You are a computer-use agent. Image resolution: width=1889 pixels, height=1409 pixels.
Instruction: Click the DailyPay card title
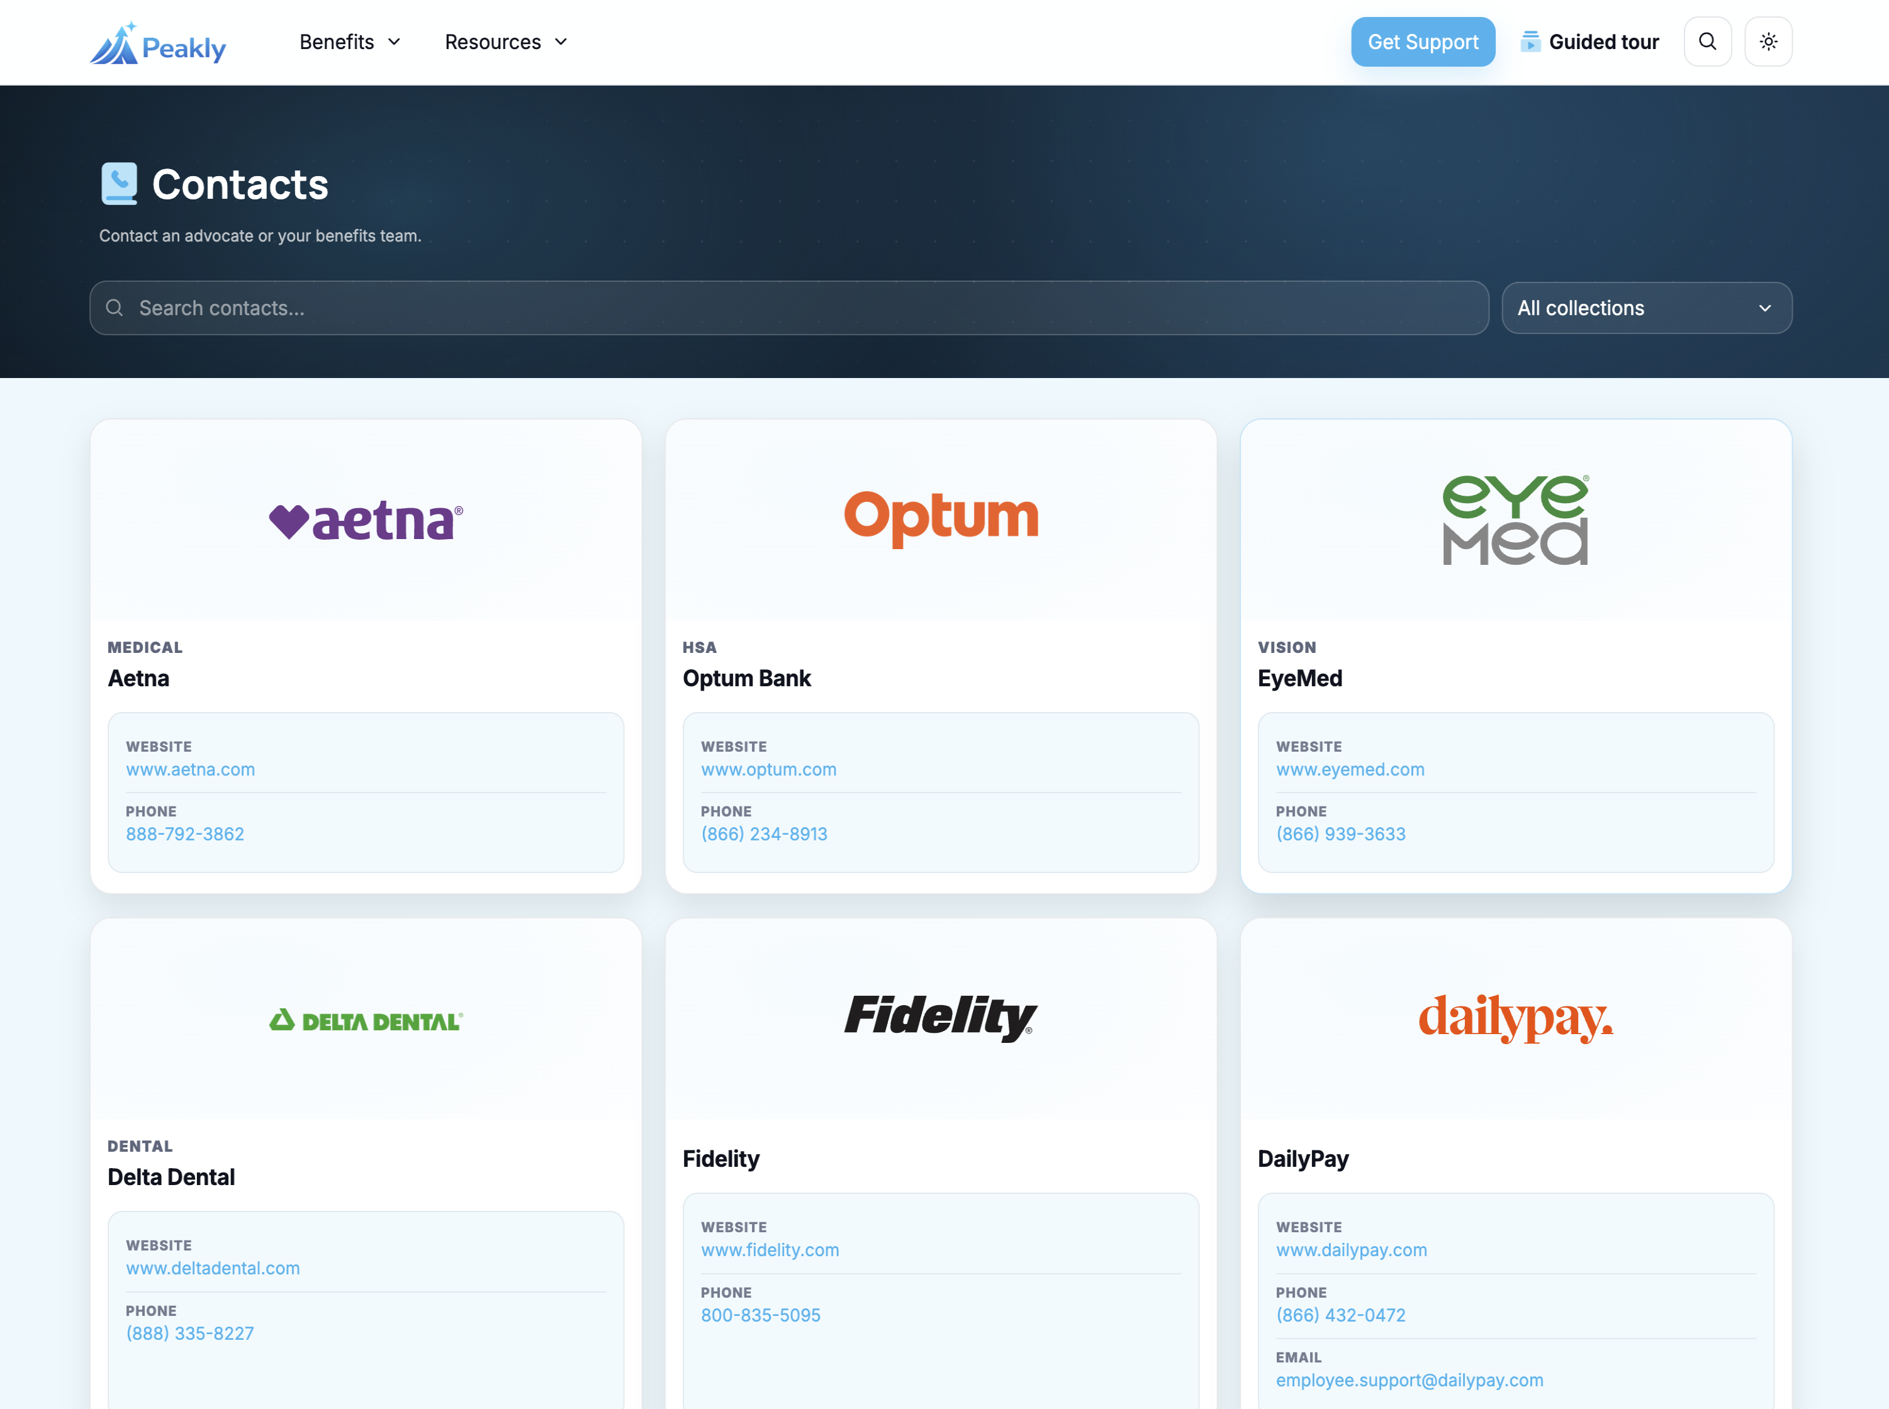[1304, 1158]
